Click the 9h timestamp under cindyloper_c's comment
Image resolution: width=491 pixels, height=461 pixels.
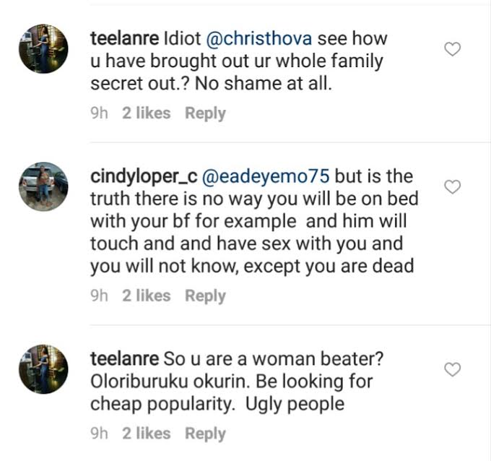99,296
